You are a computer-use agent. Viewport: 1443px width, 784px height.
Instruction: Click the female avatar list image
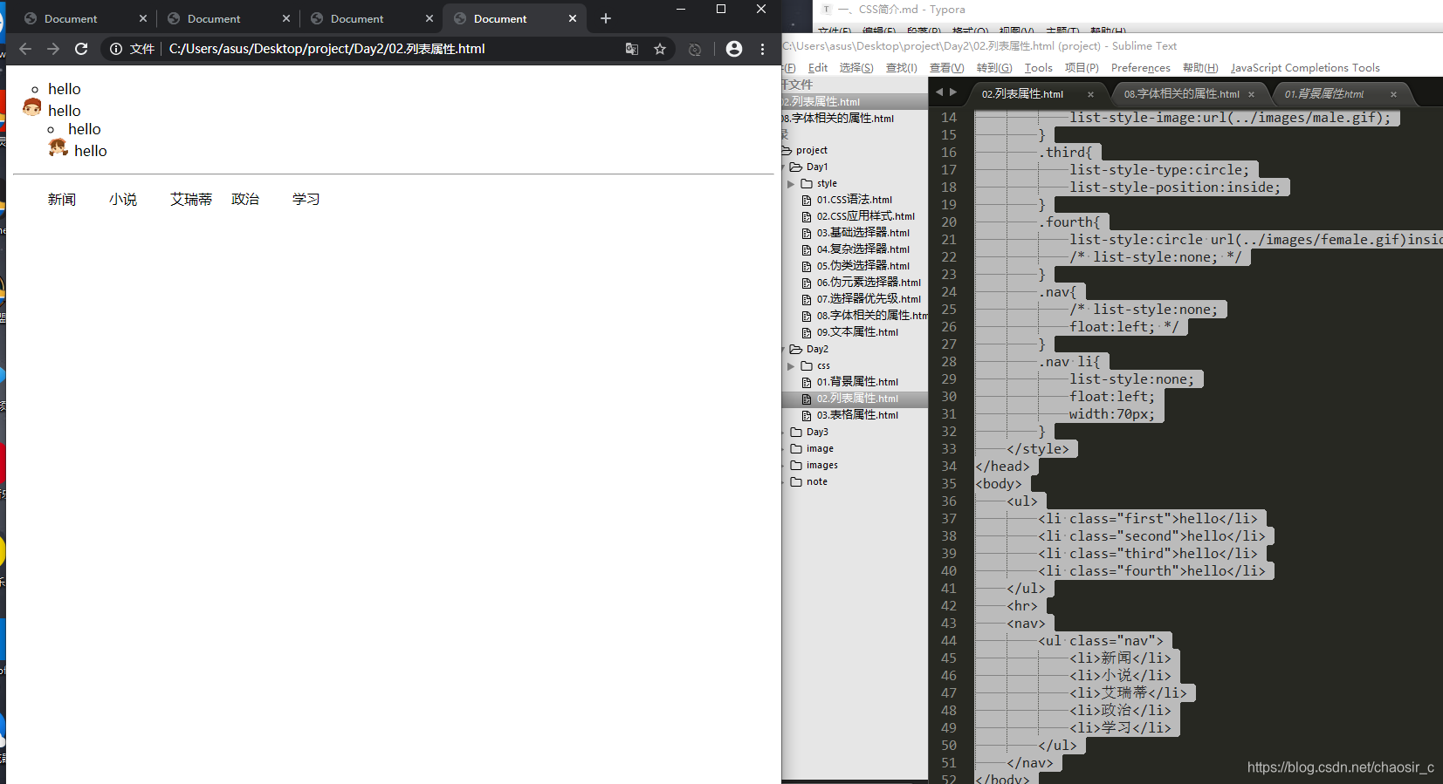(x=58, y=147)
